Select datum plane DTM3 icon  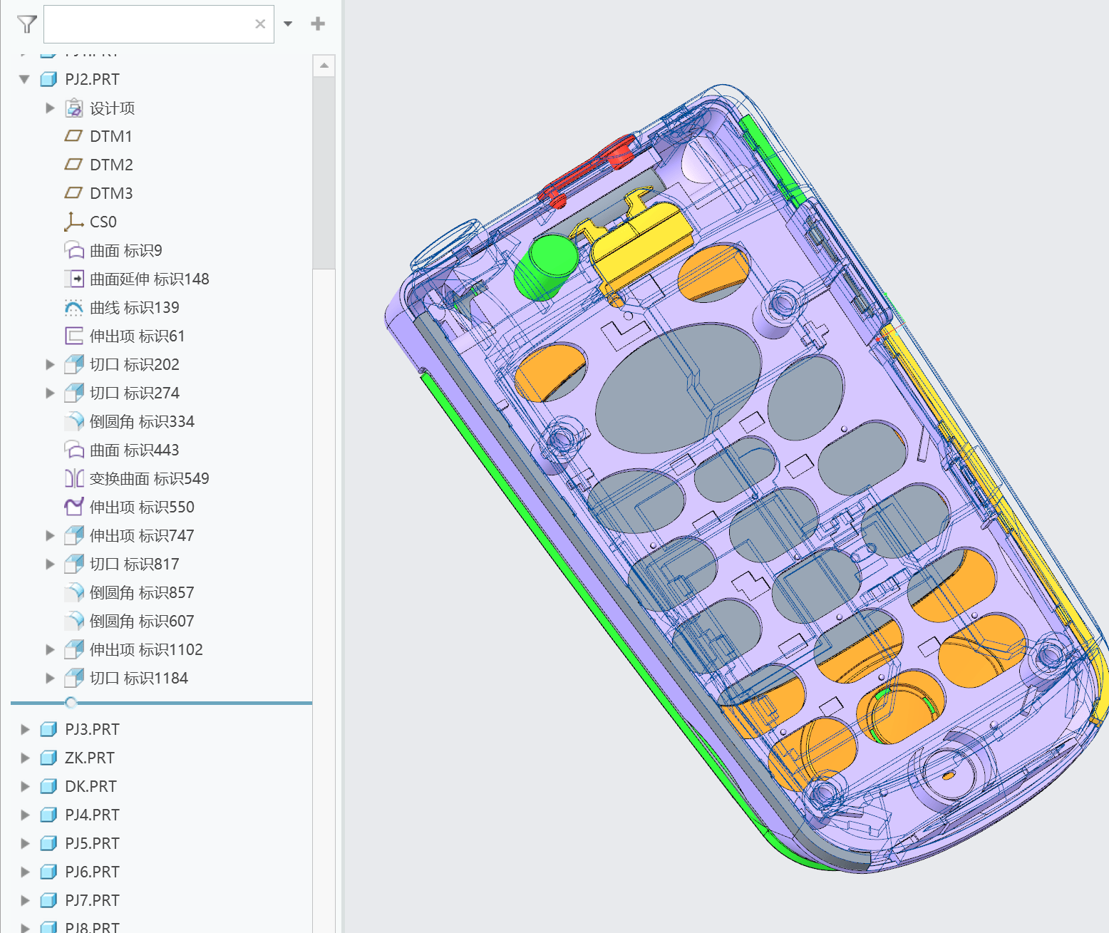click(73, 193)
